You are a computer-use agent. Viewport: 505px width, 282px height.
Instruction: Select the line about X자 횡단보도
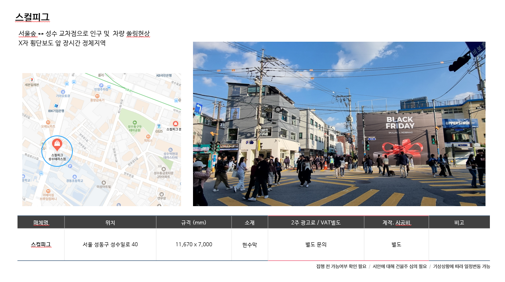62,43
